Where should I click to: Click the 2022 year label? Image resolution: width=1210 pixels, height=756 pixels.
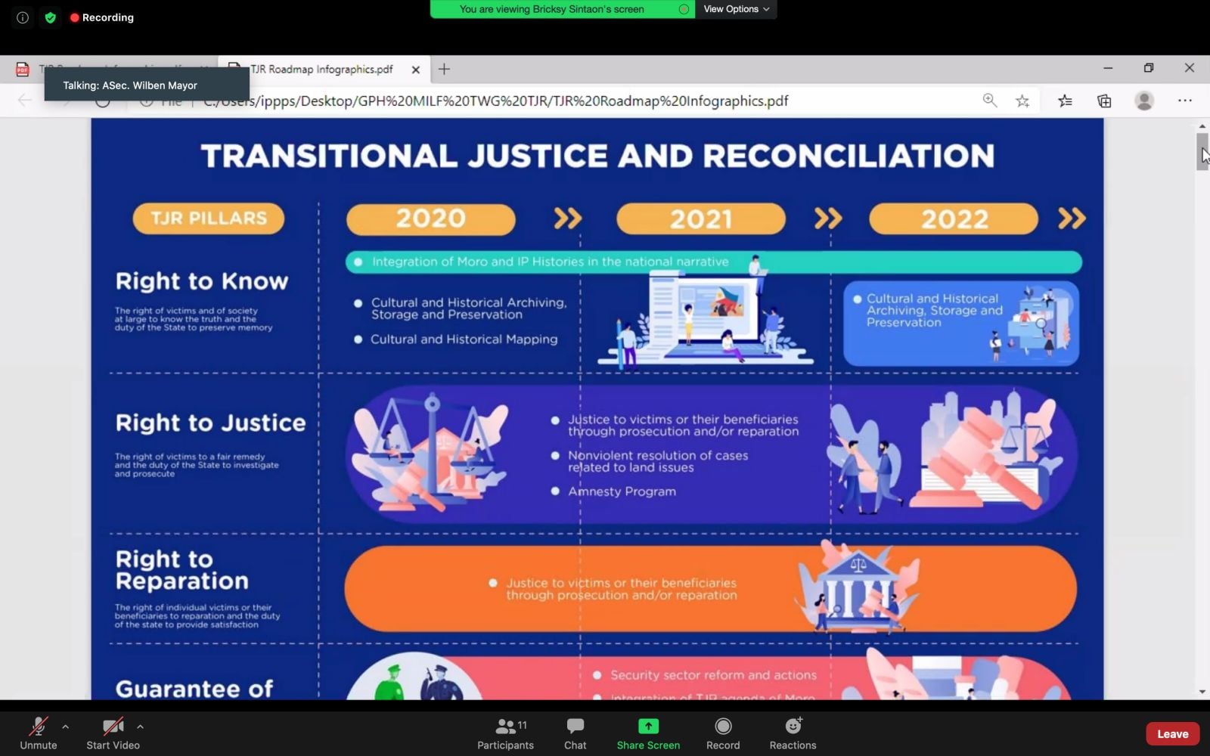point(954,219)
